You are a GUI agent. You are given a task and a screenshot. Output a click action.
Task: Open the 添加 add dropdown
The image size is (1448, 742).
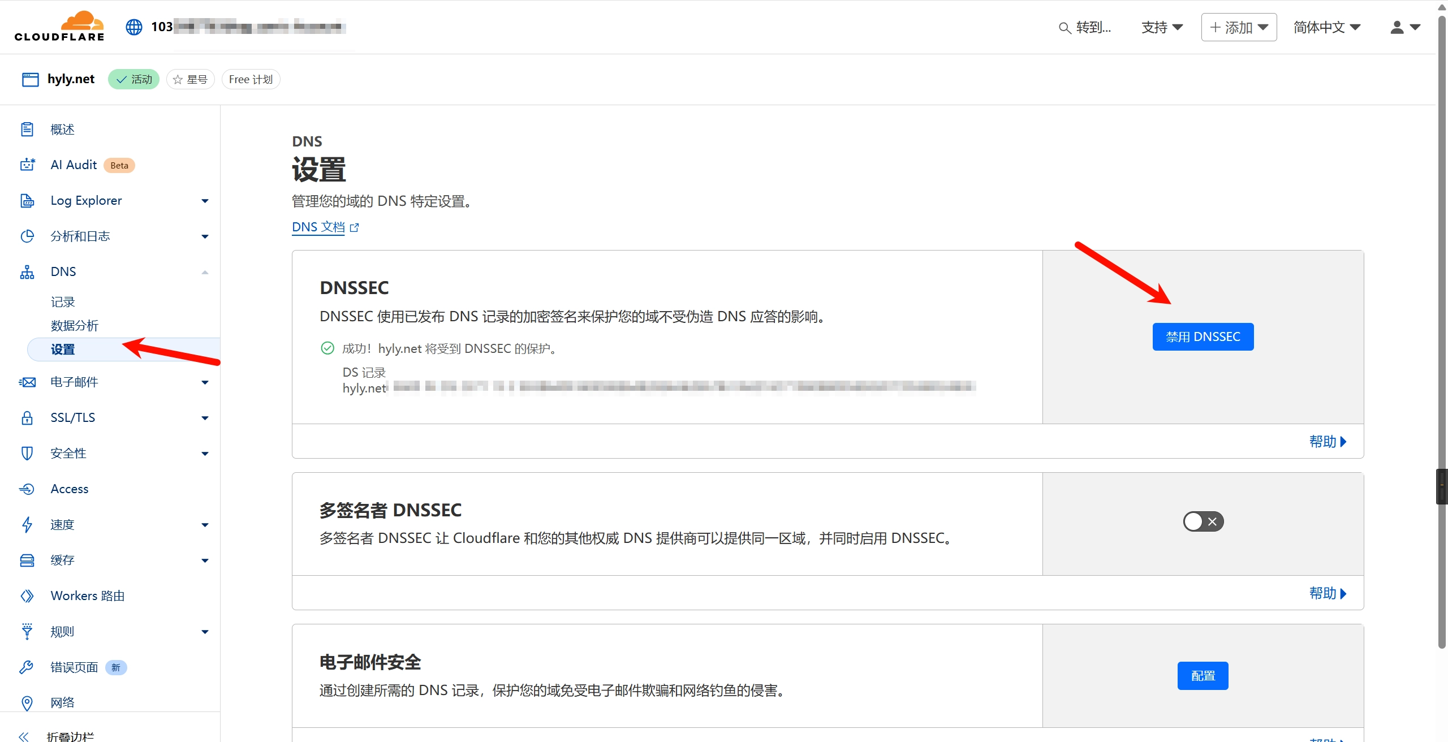1239,27
